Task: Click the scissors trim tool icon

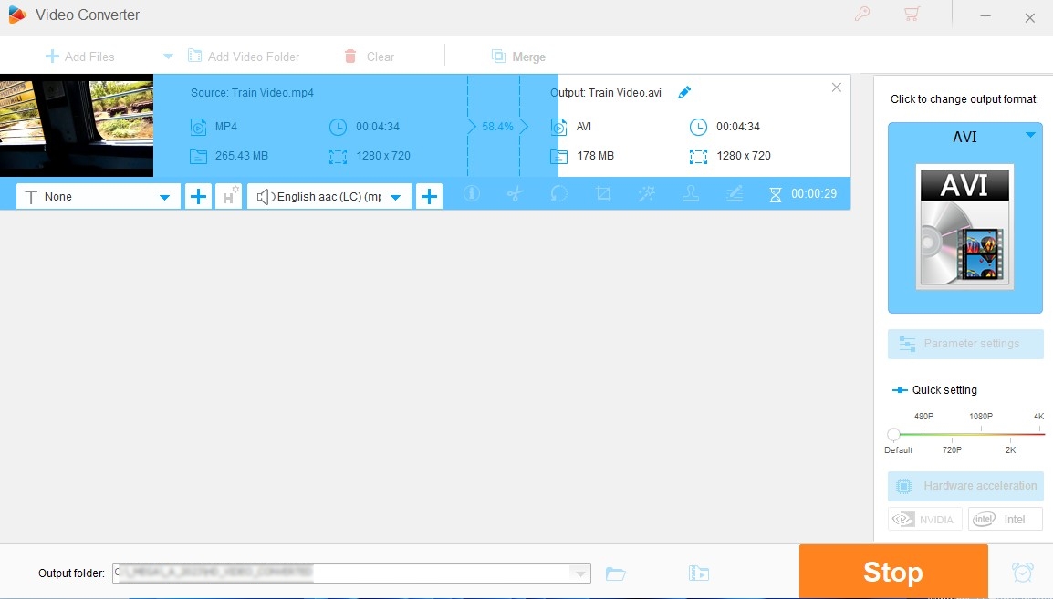Action: [515, 194]
